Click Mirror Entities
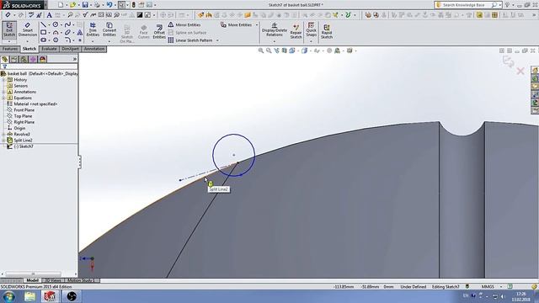 click(x=184, y=24)
